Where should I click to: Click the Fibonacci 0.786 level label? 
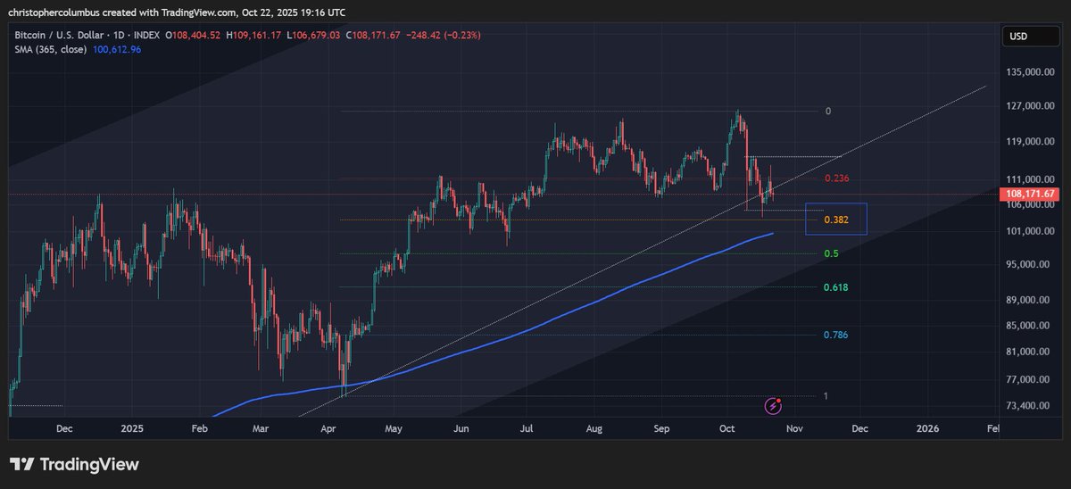(x=836, y=335)
